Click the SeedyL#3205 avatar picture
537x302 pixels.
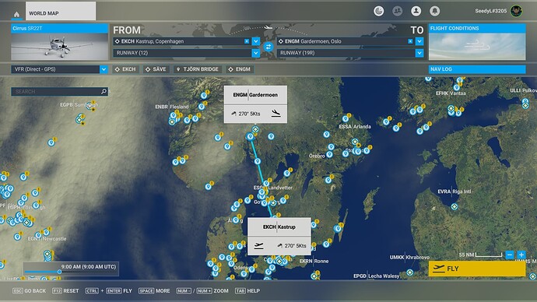516,11
